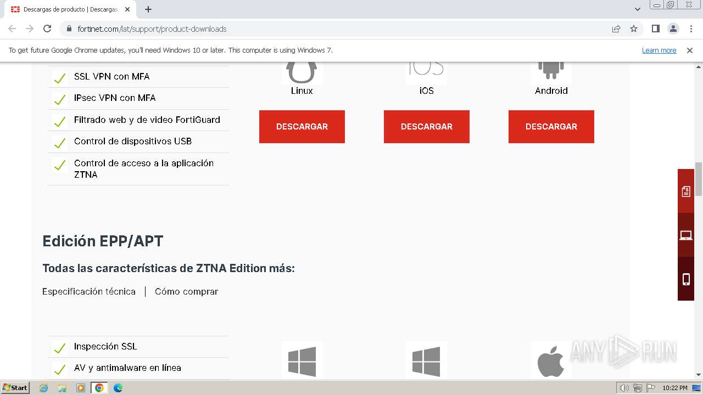Click scrollbar down arrow
The width and height of the screenshot is (703, 395).
(x=699, y=375)
